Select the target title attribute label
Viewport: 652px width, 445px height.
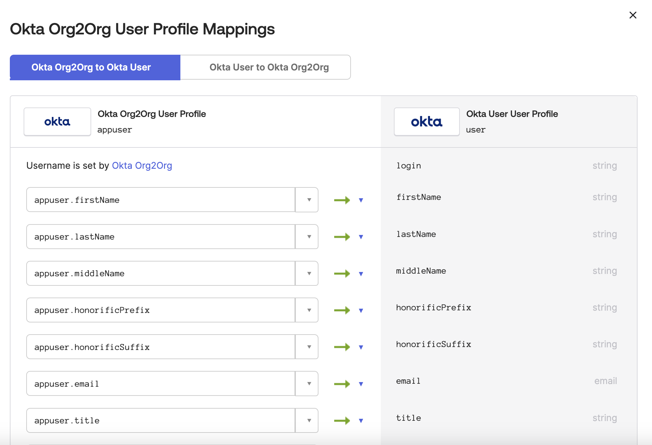click(409, 418)
